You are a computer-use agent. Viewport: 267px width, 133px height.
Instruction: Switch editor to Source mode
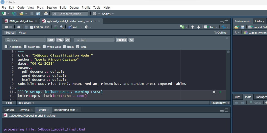tap(10, 33)
